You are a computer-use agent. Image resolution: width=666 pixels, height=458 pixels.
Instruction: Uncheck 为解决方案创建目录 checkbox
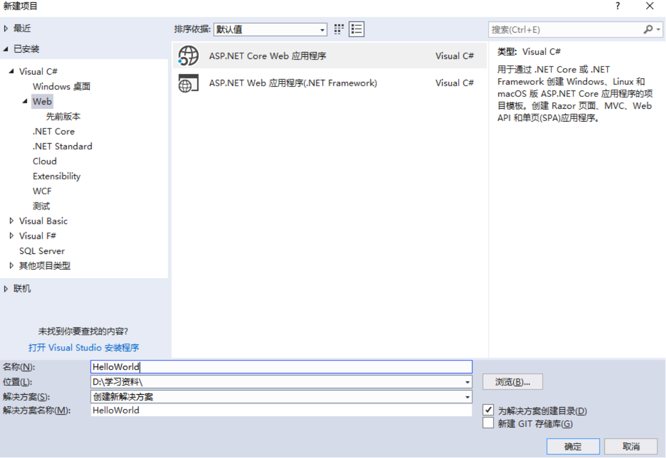click(488, 410)
